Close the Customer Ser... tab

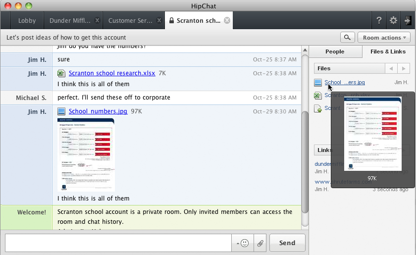coord(159,20)
